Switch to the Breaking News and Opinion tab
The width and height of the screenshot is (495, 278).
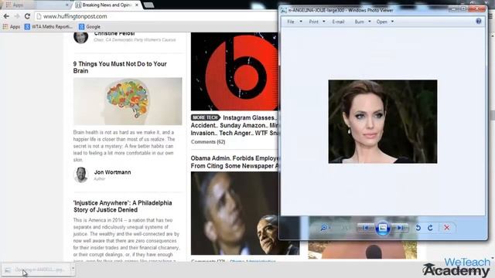[107, 5]
